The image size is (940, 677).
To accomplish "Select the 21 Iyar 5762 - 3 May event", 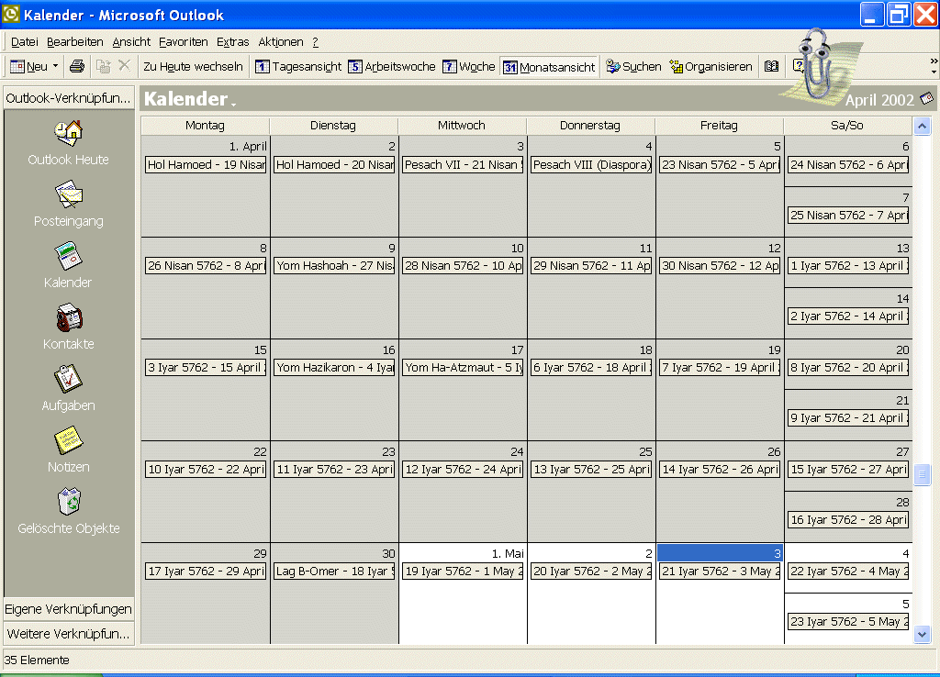I will tap(720, 571).
